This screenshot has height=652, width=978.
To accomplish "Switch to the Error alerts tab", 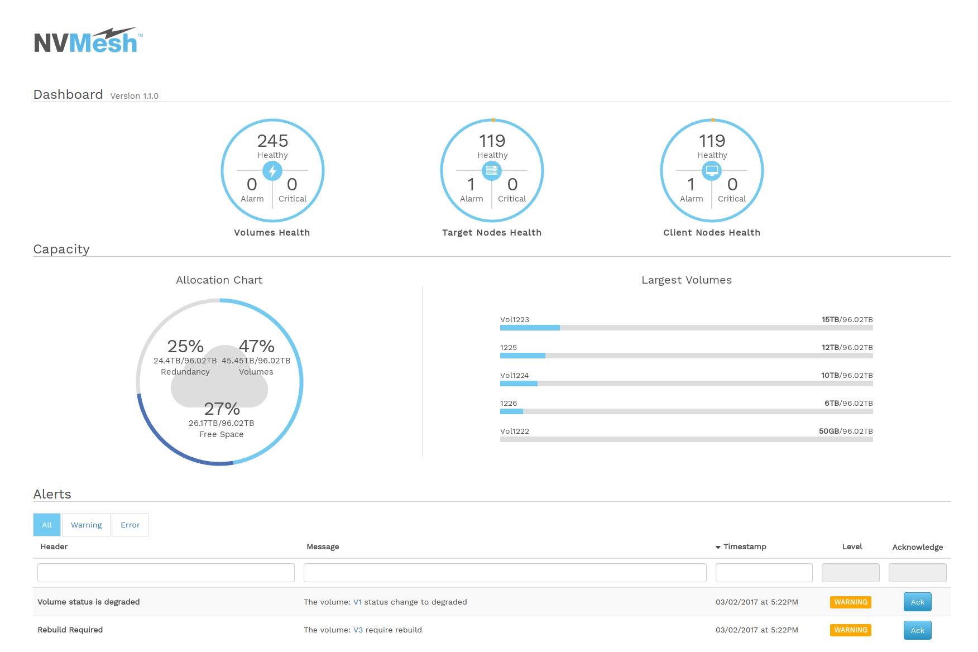I will pyautogui.click(x=130, y=525).
